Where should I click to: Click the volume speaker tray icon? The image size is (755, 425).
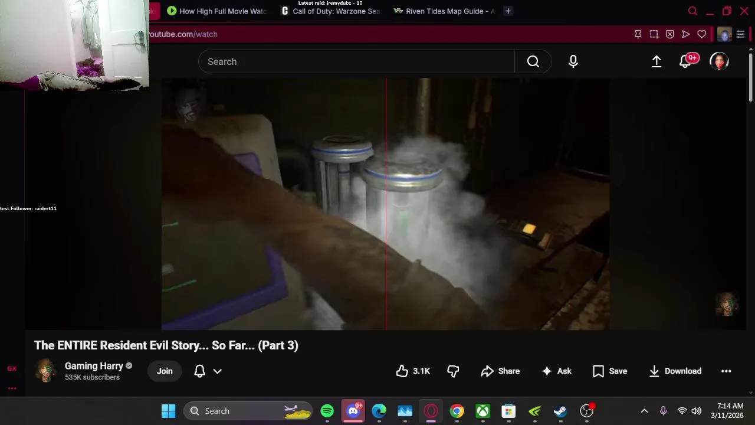point(697,411)
